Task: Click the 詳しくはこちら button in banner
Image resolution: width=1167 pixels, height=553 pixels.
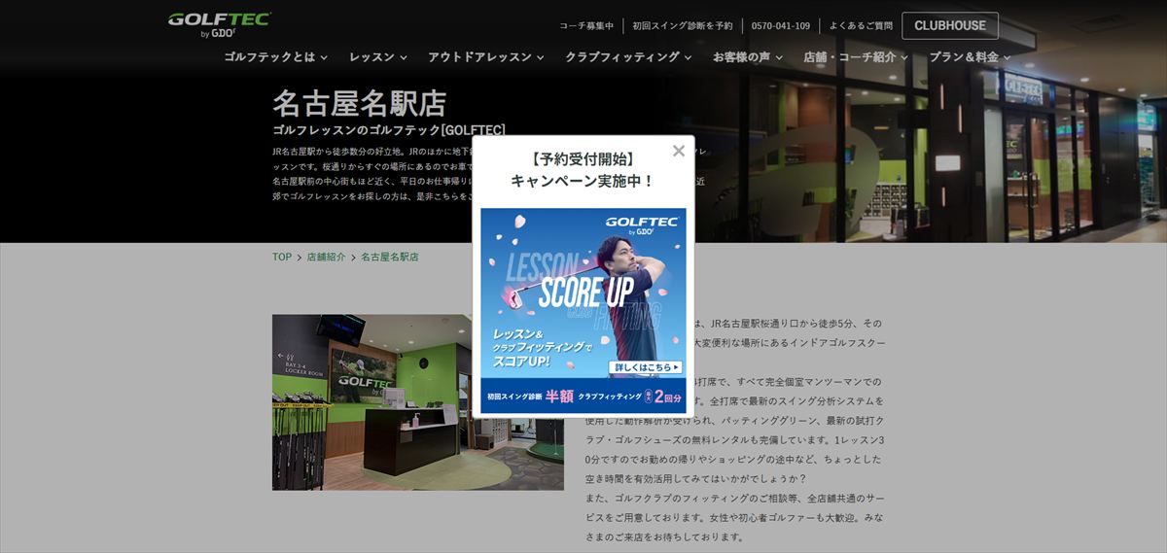Action: (x=646, y=367)
